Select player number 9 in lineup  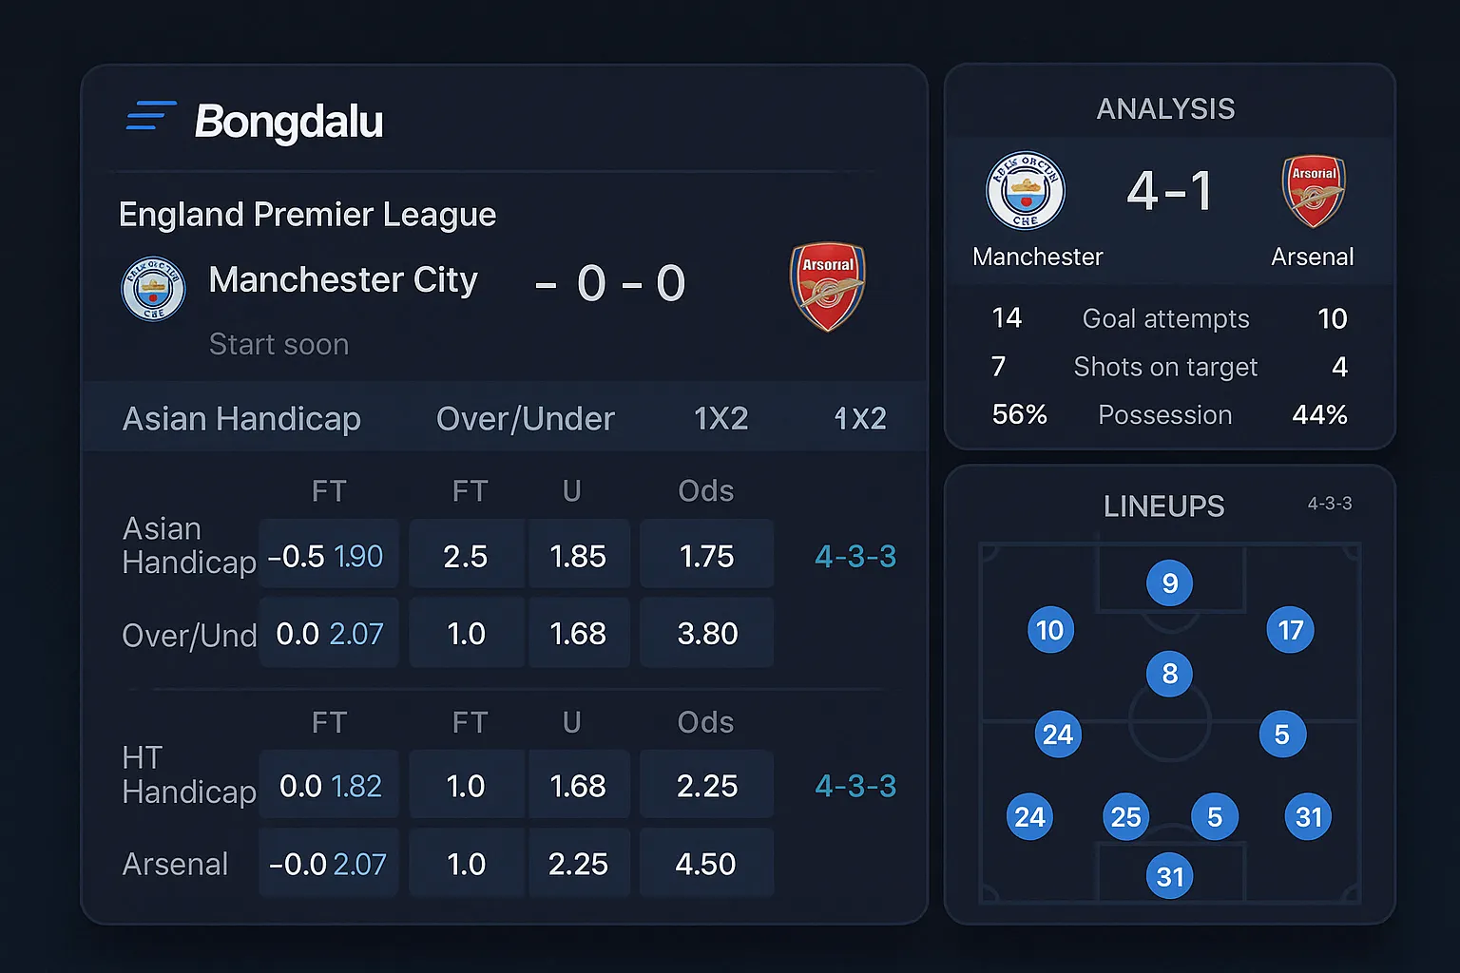[x=1170, y=582]
